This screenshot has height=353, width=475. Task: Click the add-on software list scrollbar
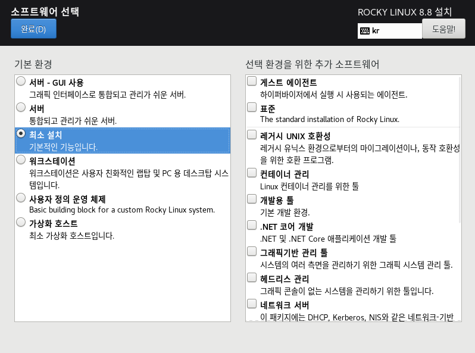pos(460,150)
